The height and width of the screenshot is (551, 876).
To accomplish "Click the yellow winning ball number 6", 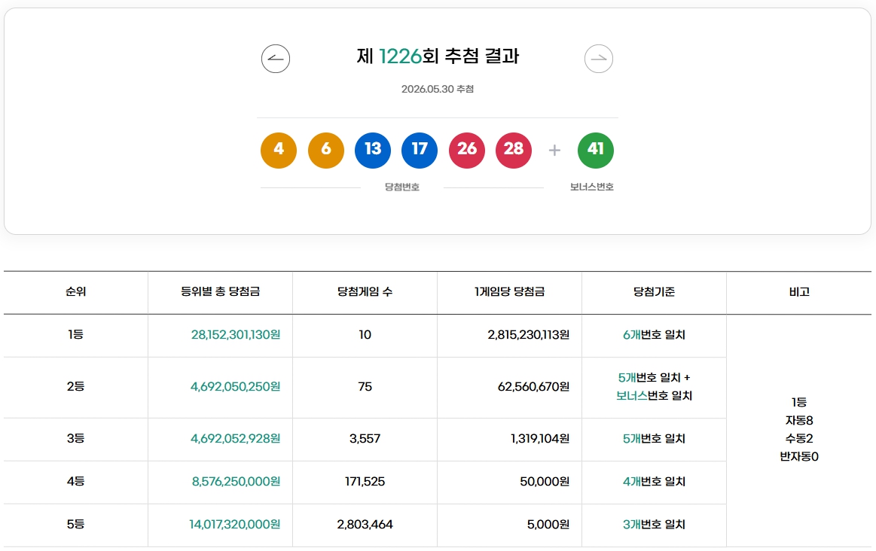I will 325,151.
